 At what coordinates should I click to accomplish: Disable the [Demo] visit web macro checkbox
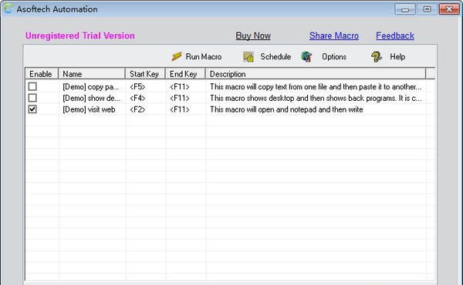coord(32,109)
